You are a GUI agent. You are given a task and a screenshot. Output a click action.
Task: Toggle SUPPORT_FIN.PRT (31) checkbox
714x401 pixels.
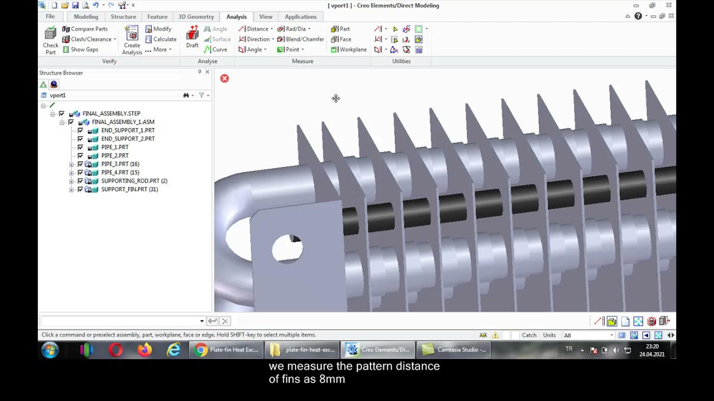[x=80, y=189]
